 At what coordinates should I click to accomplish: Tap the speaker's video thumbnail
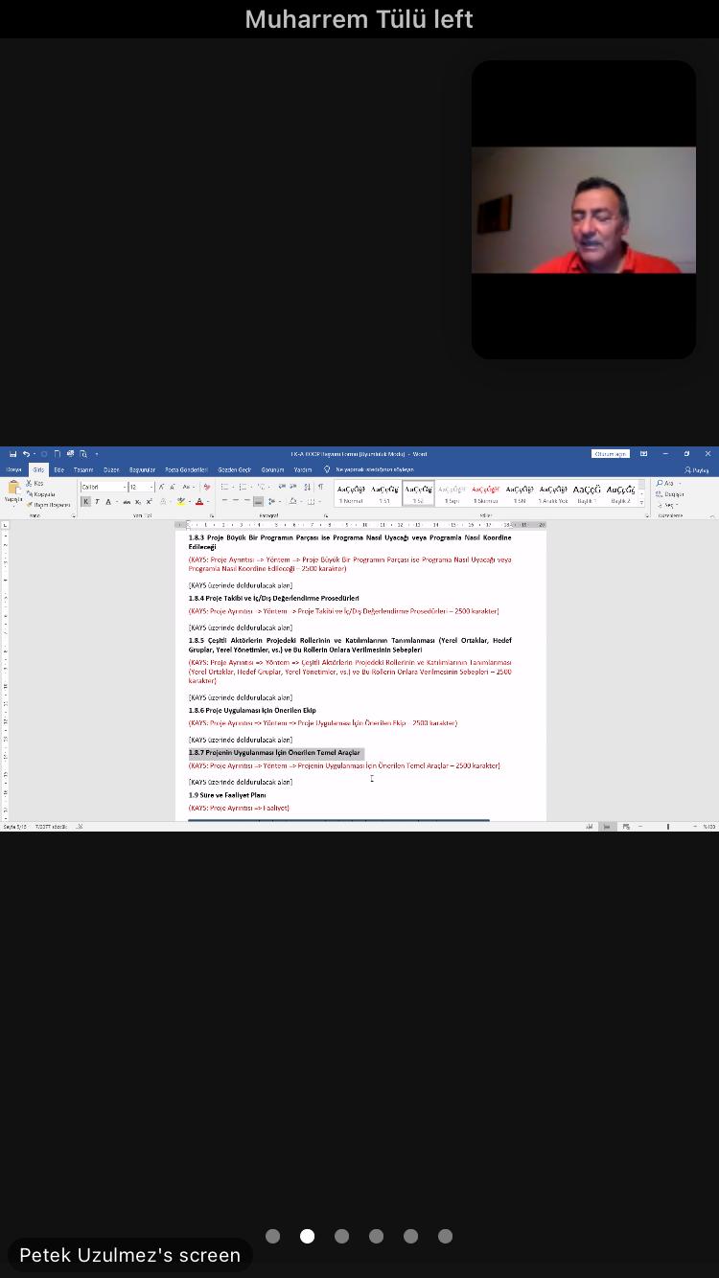click(x=584, y=210)
